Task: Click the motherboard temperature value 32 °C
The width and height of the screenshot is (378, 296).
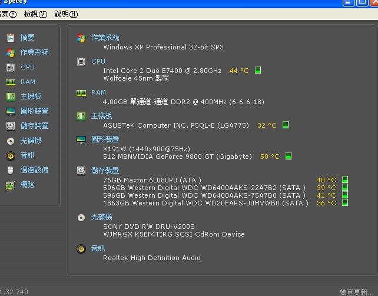Action: (x=267, y=125)
